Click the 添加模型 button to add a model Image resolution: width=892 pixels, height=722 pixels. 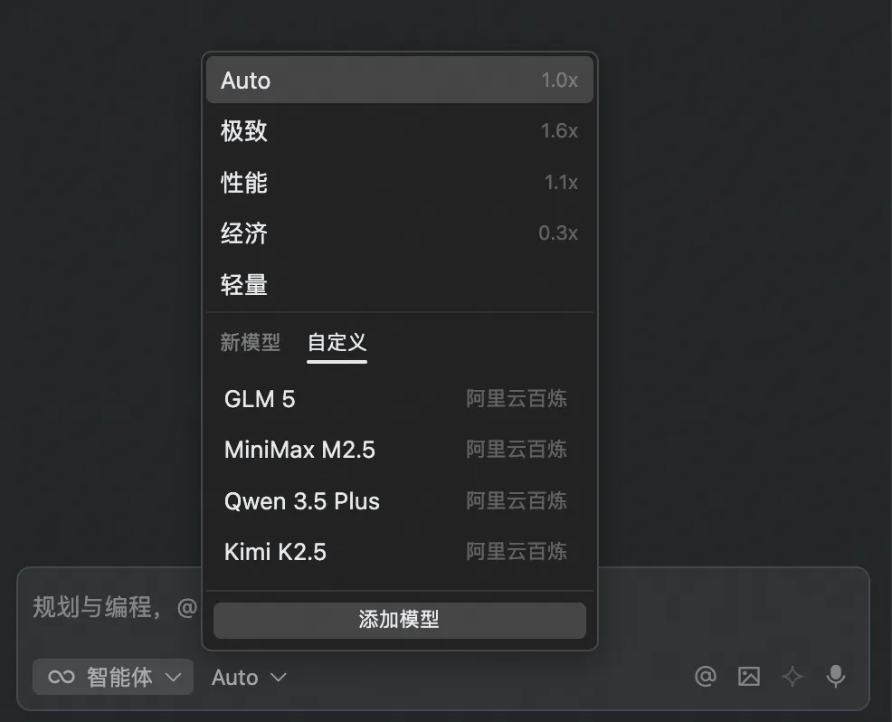pos(399,621)
